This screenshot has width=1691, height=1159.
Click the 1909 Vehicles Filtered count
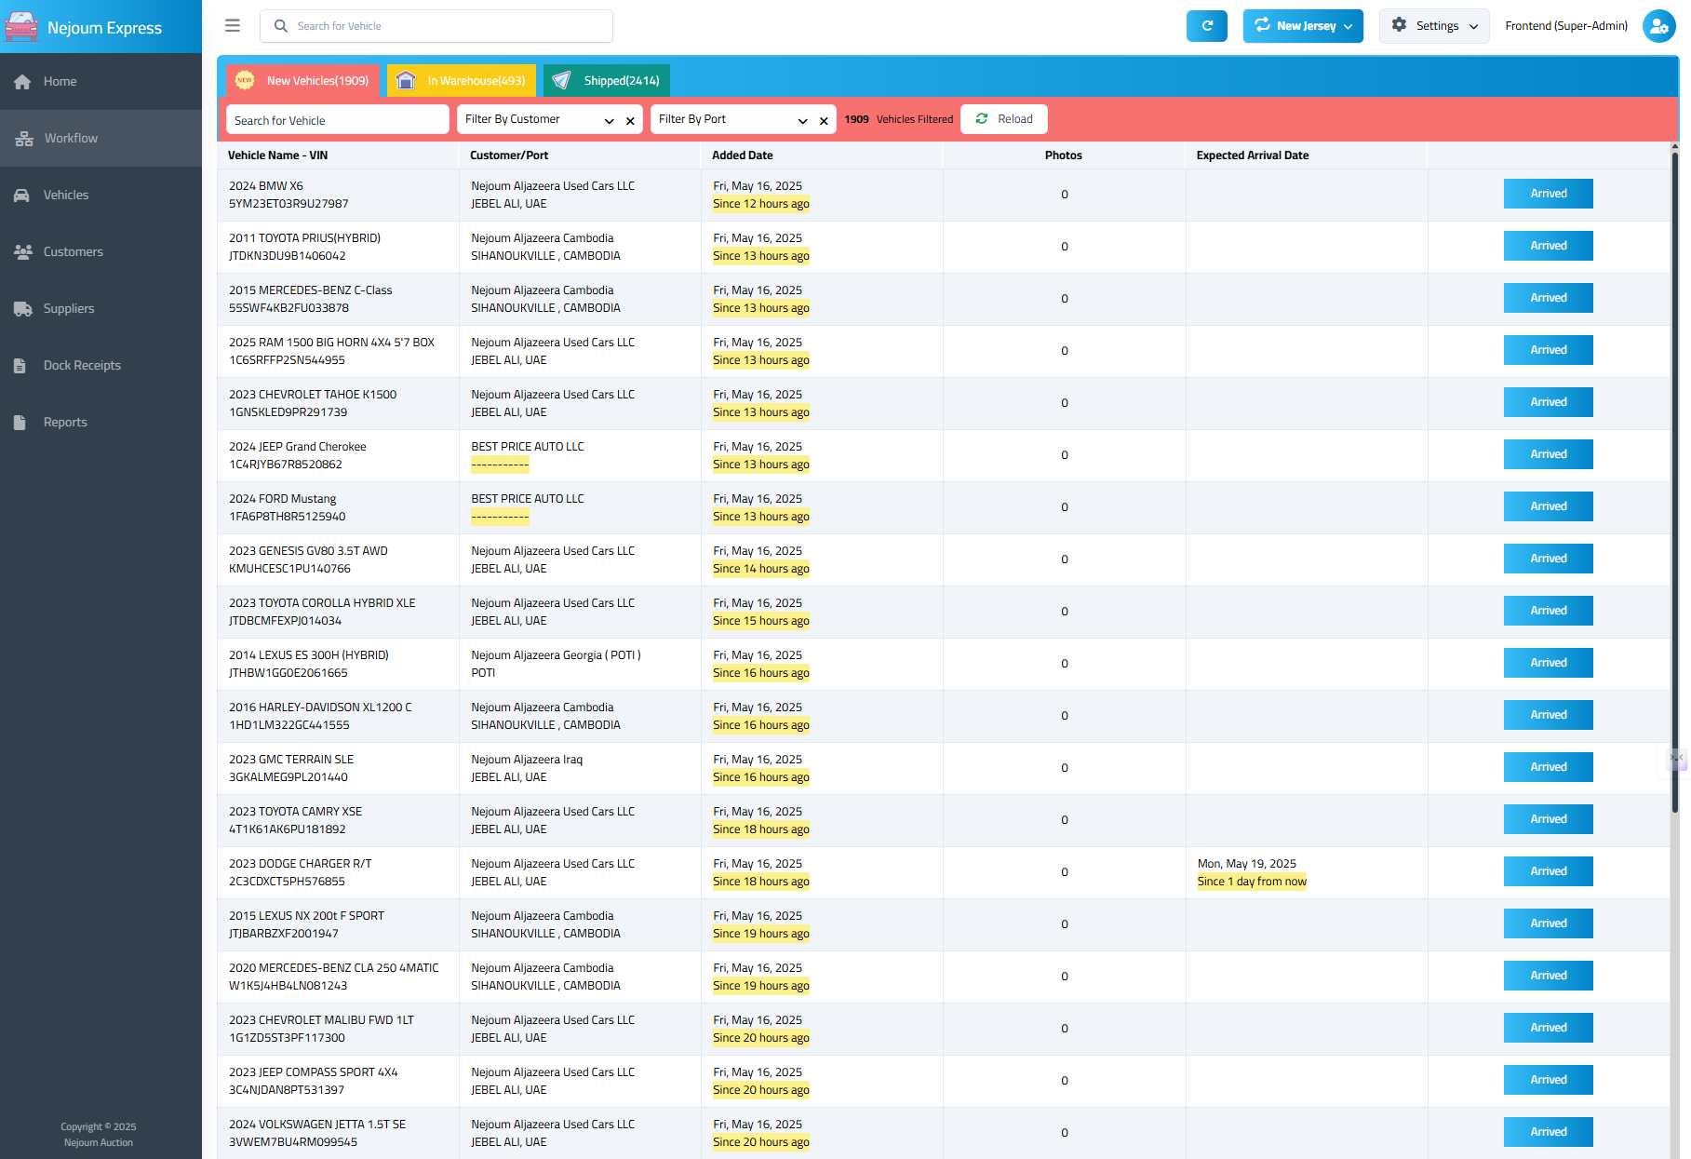899,119
